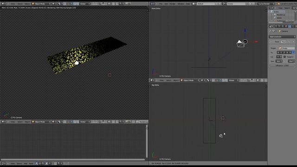Open properties editor type icon
297x167 pixels.
(271, 26)
